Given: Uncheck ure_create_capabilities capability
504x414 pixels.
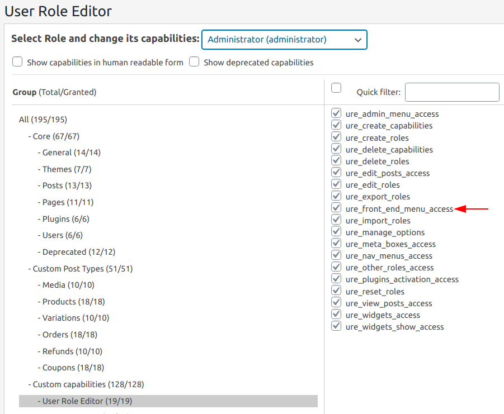Looking at the screenshot, I should coord(336,125).
